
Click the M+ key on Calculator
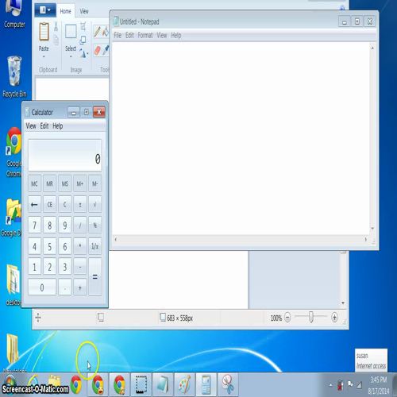coord(80,183)
